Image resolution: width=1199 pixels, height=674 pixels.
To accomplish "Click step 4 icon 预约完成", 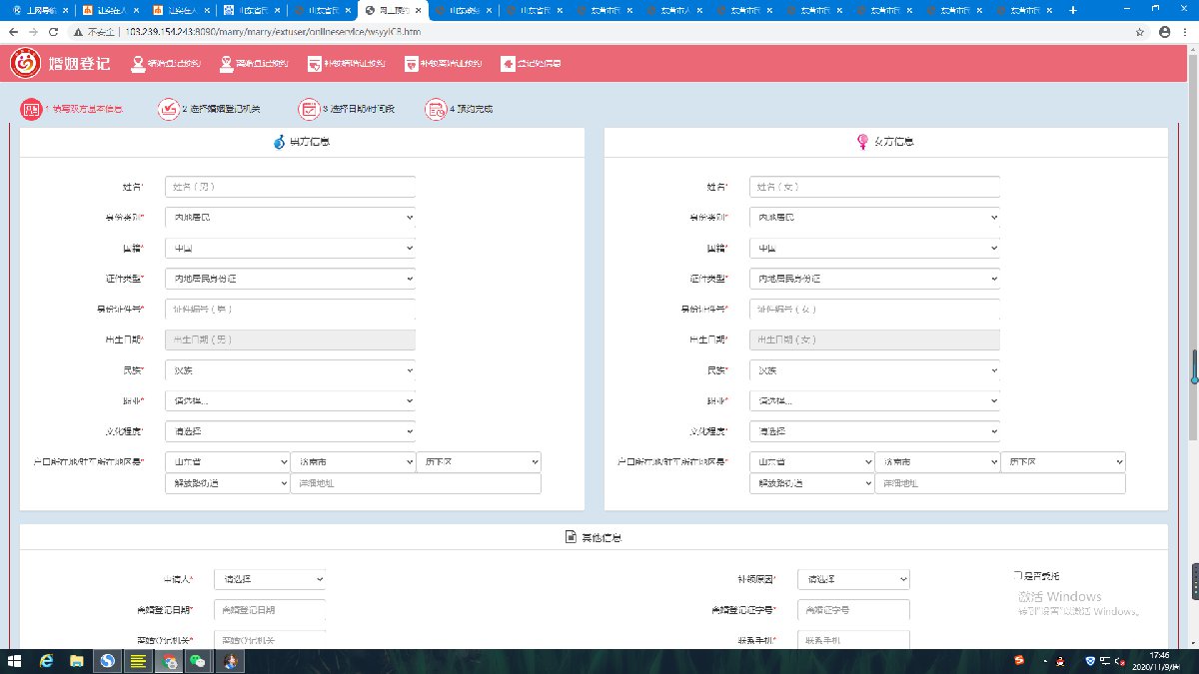I will (436, 109).
